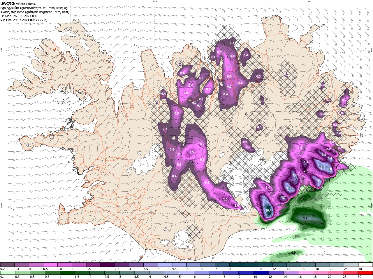This screenshot has height=279, width=373.
Task: Select the 3.7 value in the dark green area
Action: tap(305, 218)
